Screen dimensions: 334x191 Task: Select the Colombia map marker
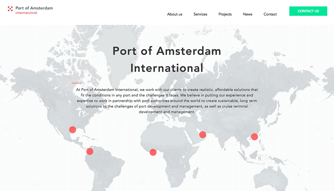tap(90, 151)
